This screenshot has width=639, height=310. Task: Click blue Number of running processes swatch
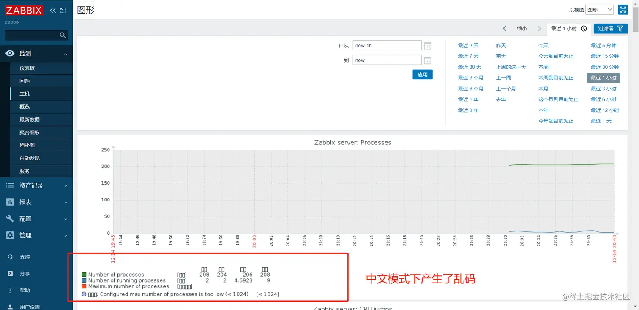[x=84, y=280]
